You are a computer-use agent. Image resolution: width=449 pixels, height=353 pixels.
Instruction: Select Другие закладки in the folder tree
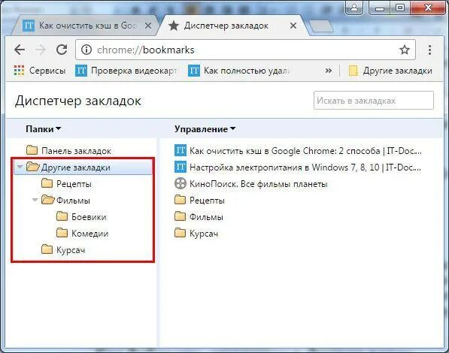point(83,167)
